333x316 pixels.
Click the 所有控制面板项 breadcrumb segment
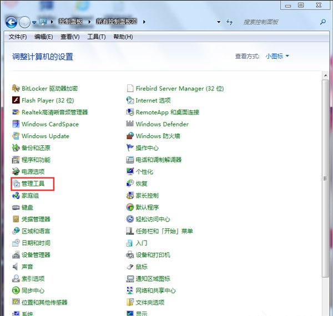click(117, 22)
